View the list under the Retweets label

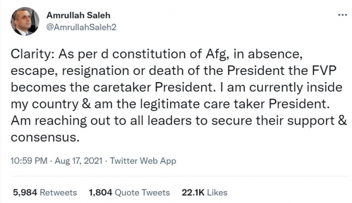coord(58,193)
